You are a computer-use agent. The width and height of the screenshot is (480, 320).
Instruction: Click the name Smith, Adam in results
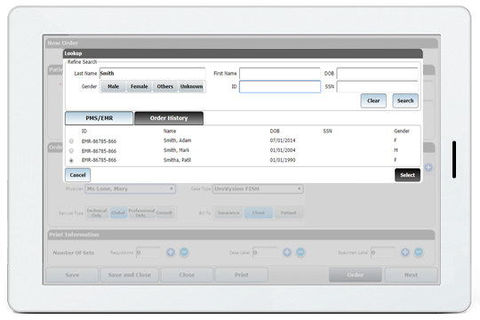177,140
